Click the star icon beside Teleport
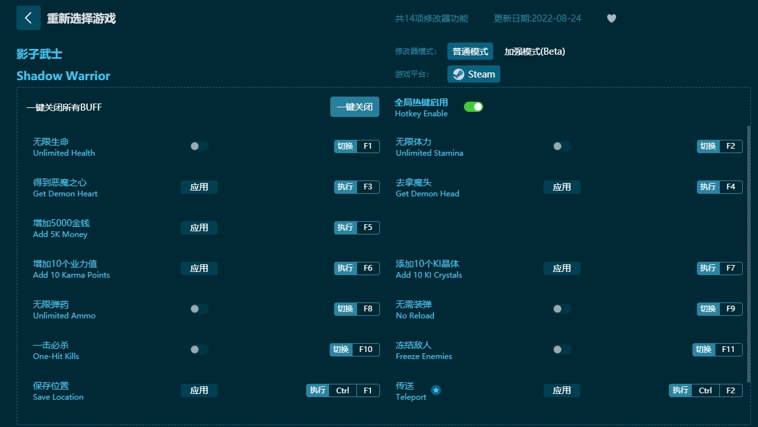Viewport: 758px width, 427px height. (436, 390)
